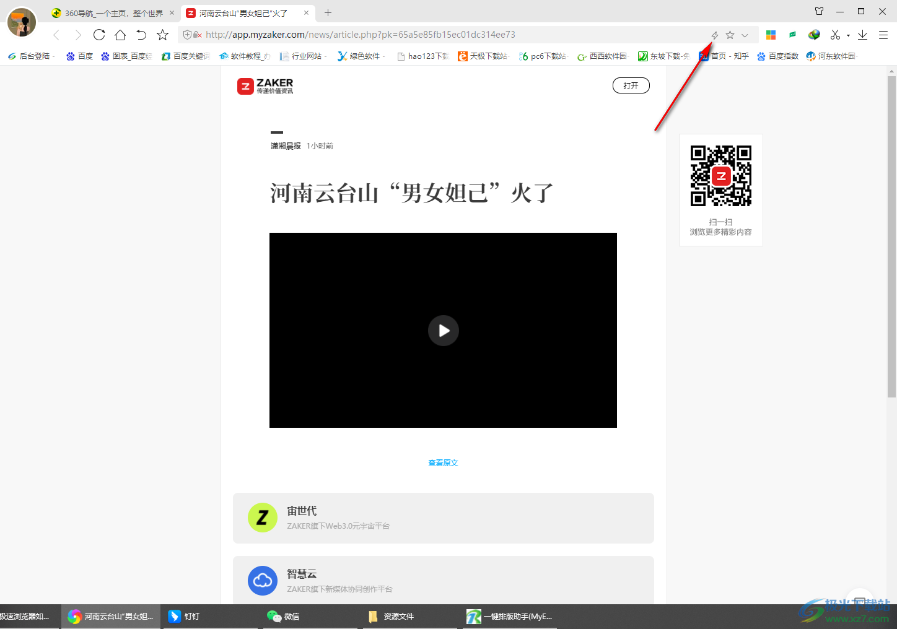Click the 1小时前 timestamp
The image size is (897, 629).
(x=320, y=146)
